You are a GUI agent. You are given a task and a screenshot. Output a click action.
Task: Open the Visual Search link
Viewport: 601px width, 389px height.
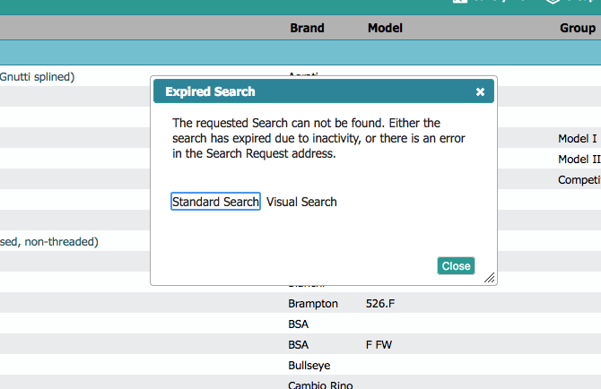[x=301, y=202]
